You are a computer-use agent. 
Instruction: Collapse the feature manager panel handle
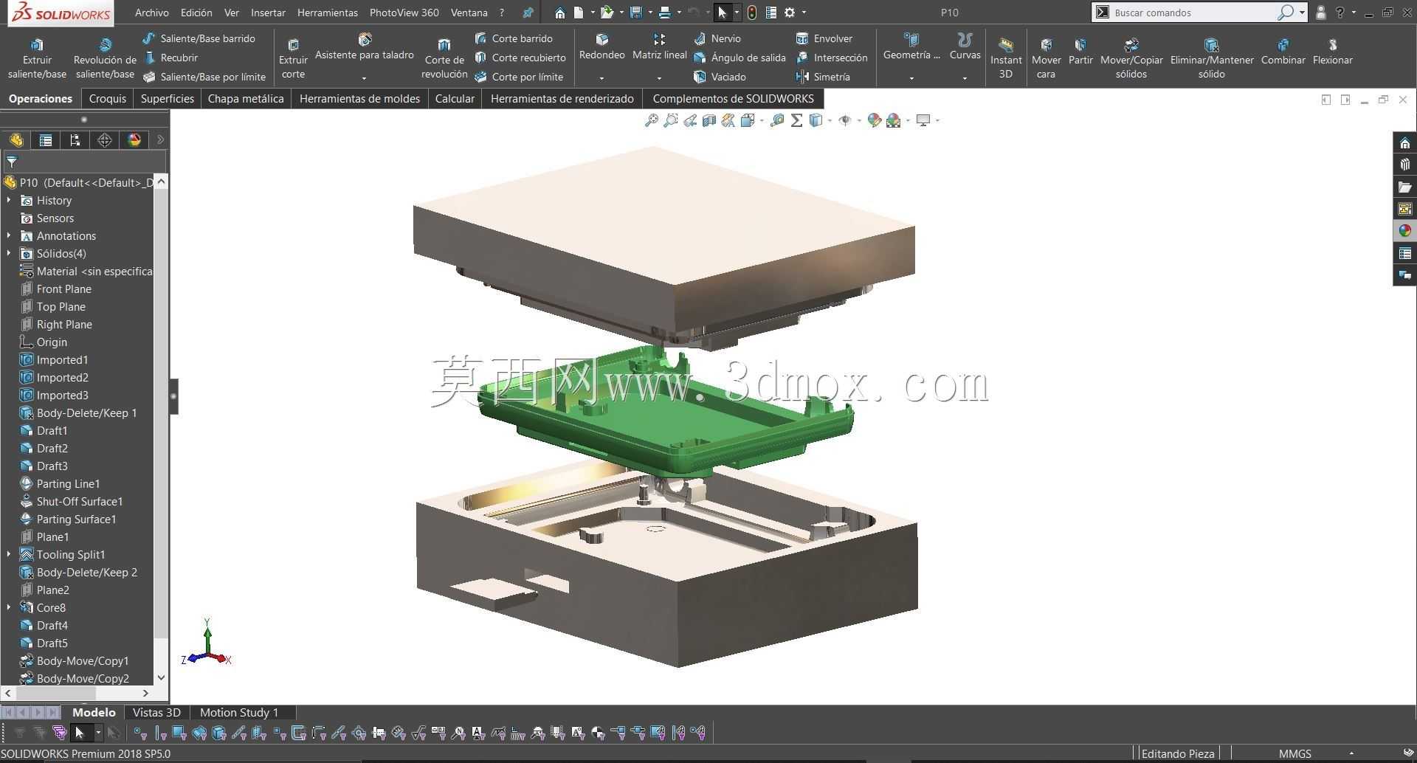pyautogui.click(x=174, y=396)
